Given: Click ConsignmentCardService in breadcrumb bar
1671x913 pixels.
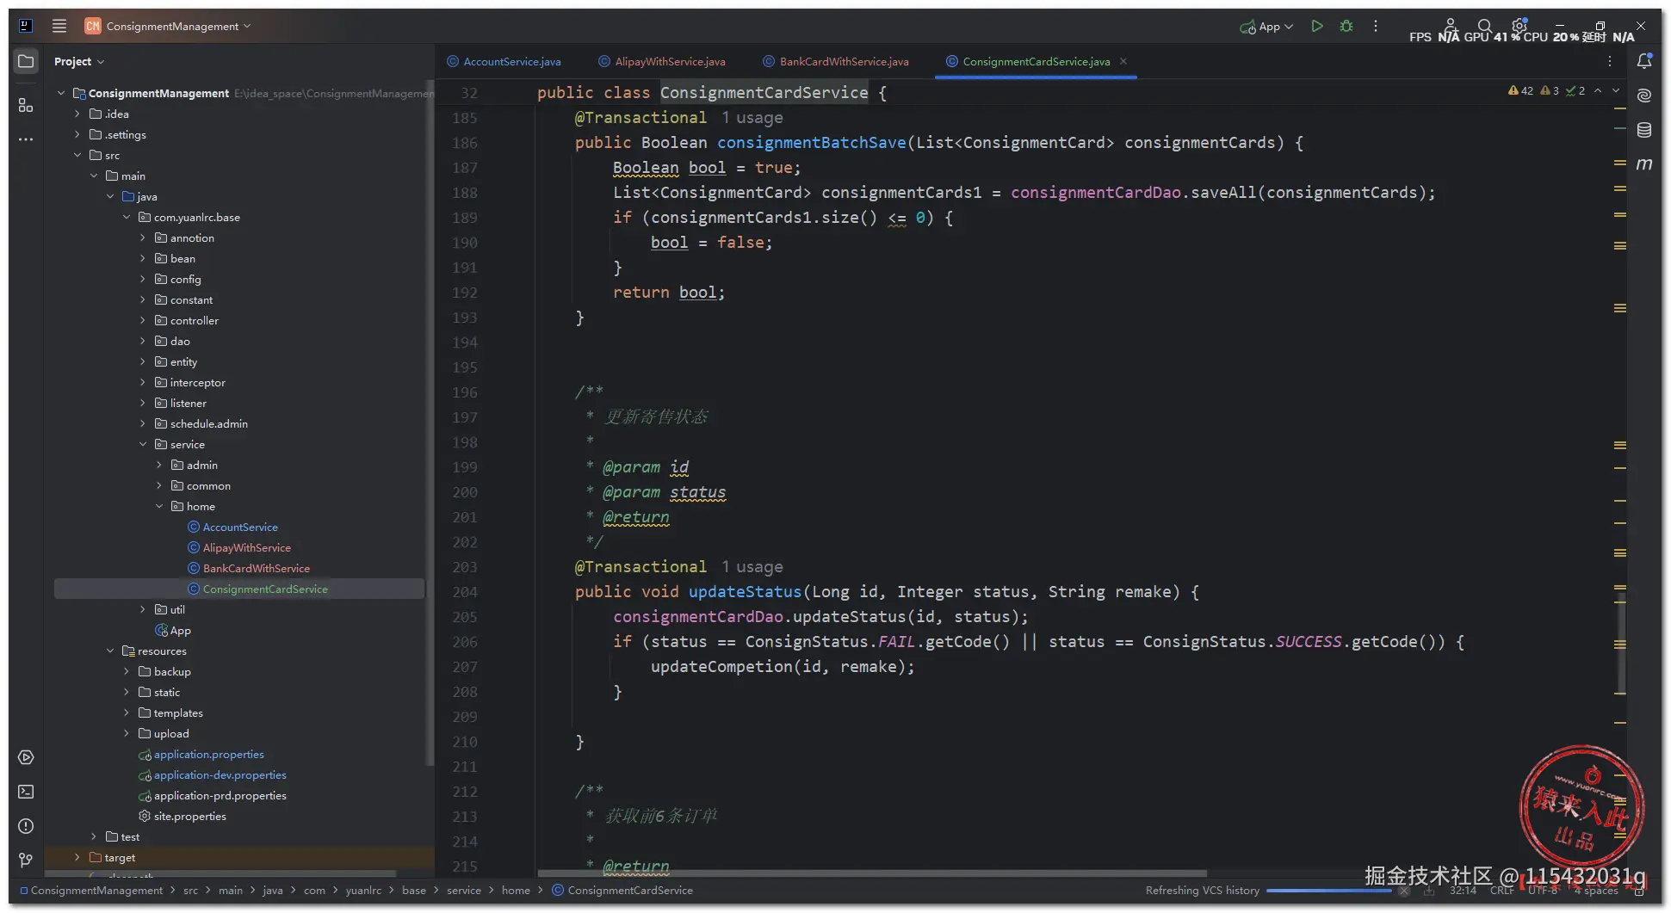Looking at the screenshot, I should pos(622,890).
